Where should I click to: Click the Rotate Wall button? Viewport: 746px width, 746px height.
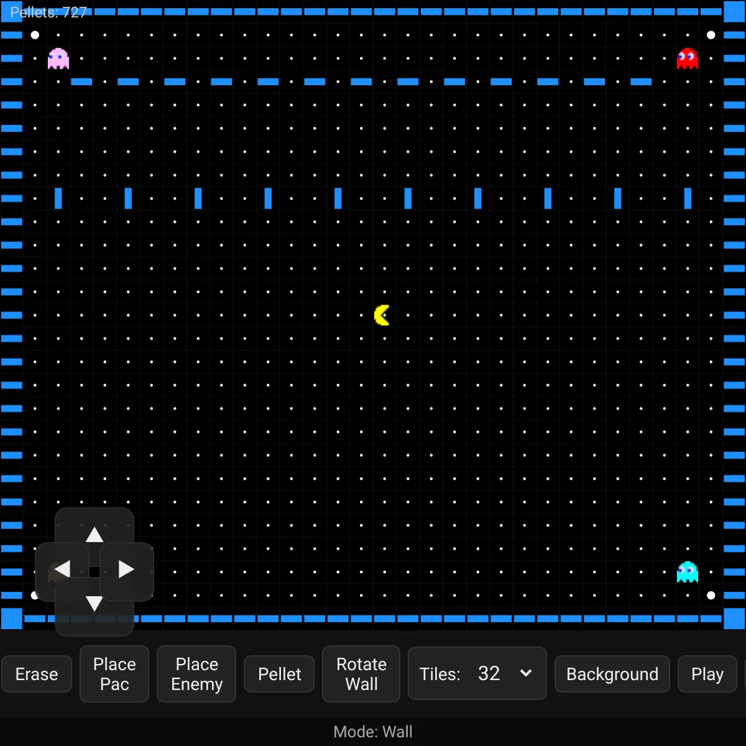[x=361, y=674]
